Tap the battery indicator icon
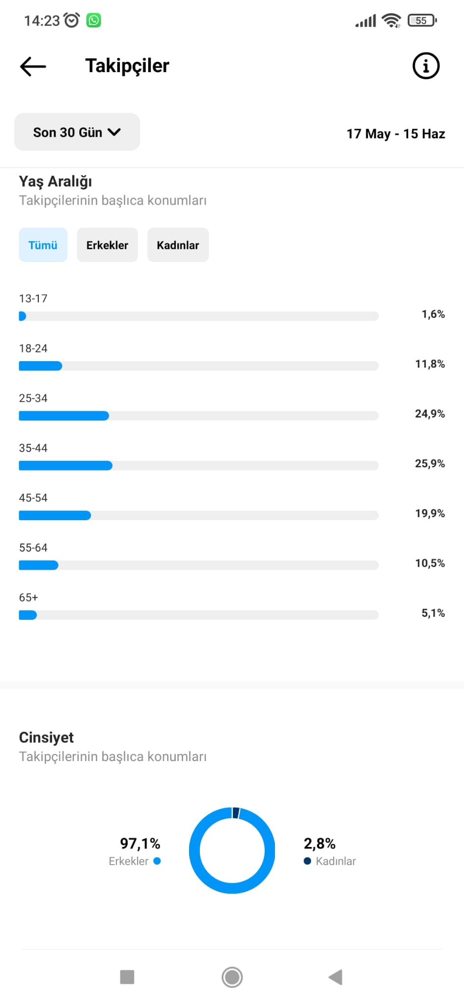 click(x=422, y=21)
